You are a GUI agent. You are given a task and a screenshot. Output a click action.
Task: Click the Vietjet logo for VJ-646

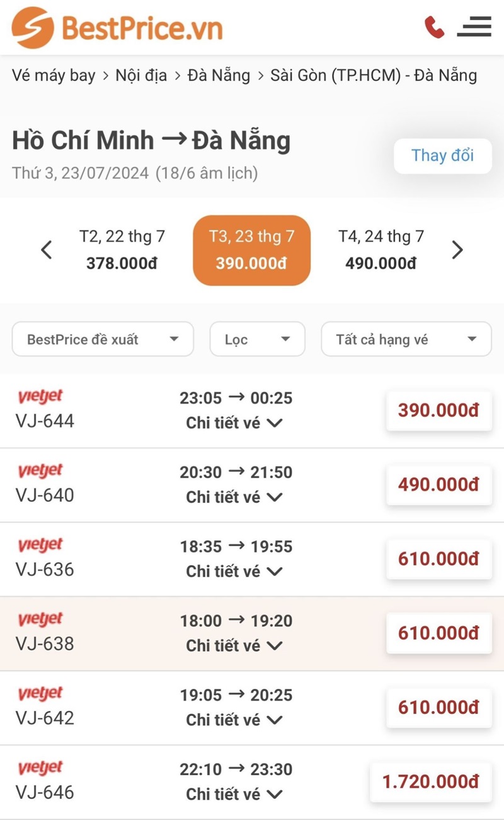tap(40, 768)
